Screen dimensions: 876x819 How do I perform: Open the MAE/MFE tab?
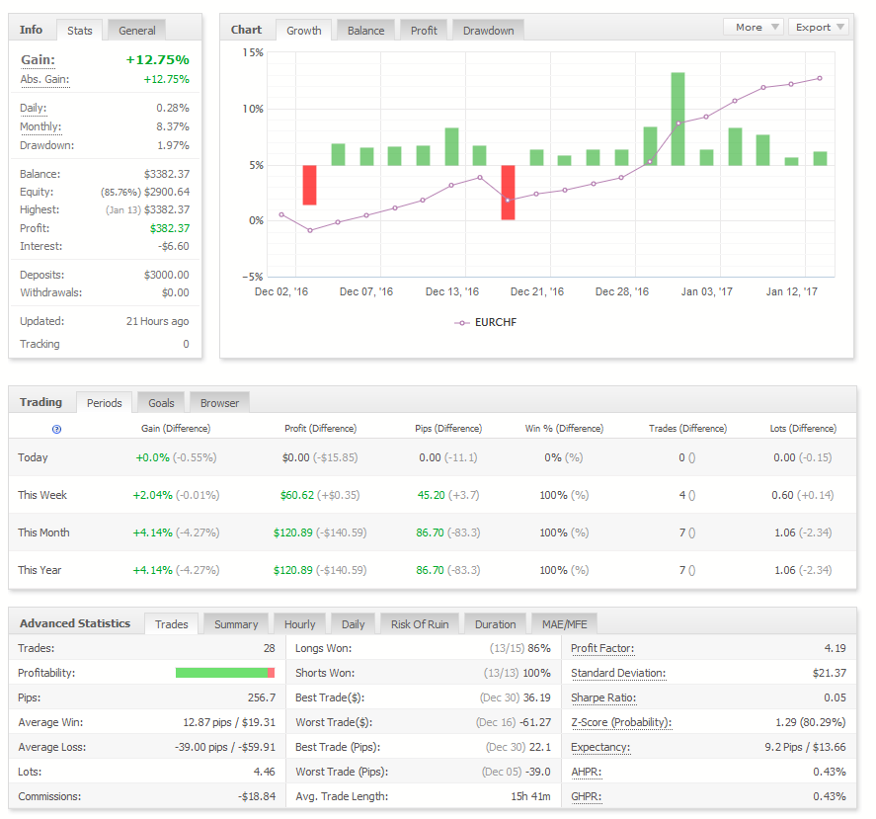[564, 624]
